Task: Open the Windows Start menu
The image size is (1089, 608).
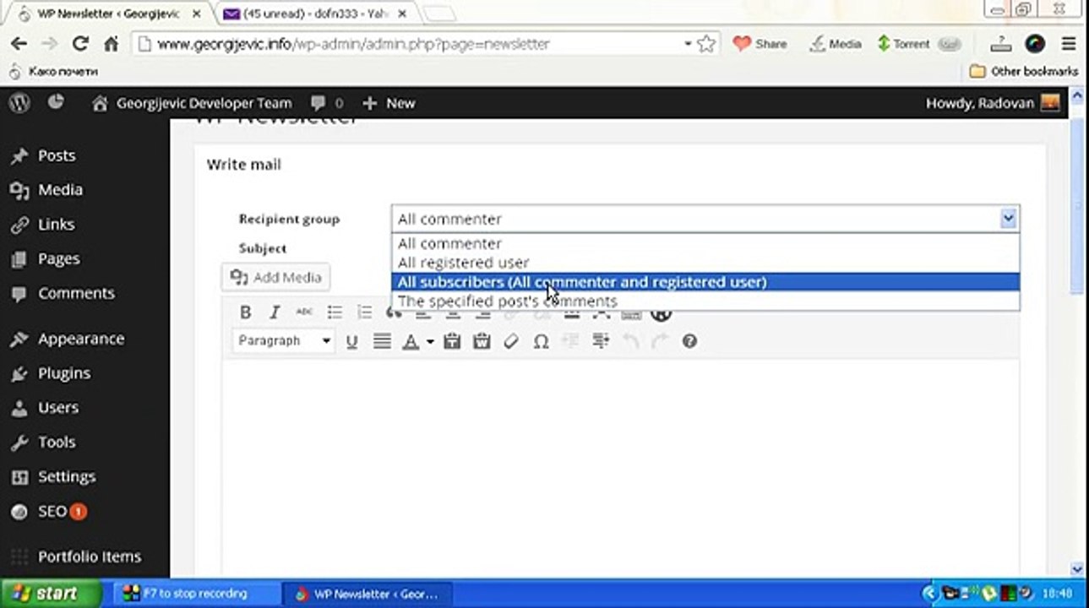Action: pyautogui.click(x=51, y=593)
